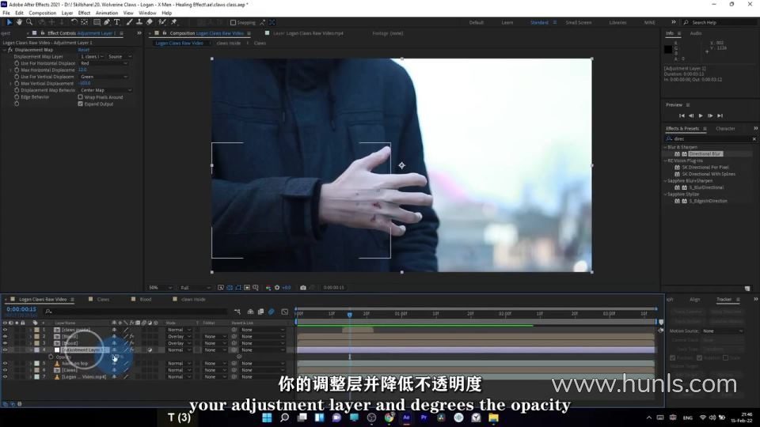
Task: Click stopwatch for Max Horizontal Displacement
Action: [17, 70]
